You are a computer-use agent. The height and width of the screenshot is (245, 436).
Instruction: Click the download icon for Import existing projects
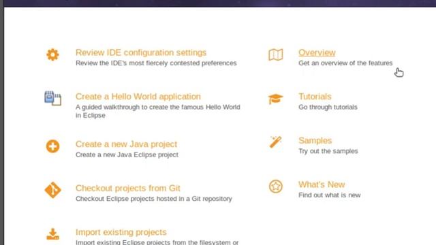(52, 234)
